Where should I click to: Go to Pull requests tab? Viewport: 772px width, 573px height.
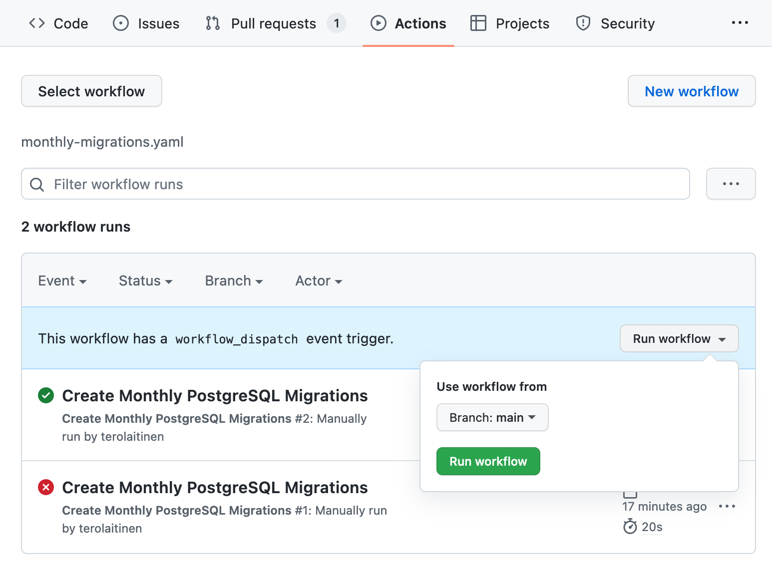click(275, 23)
